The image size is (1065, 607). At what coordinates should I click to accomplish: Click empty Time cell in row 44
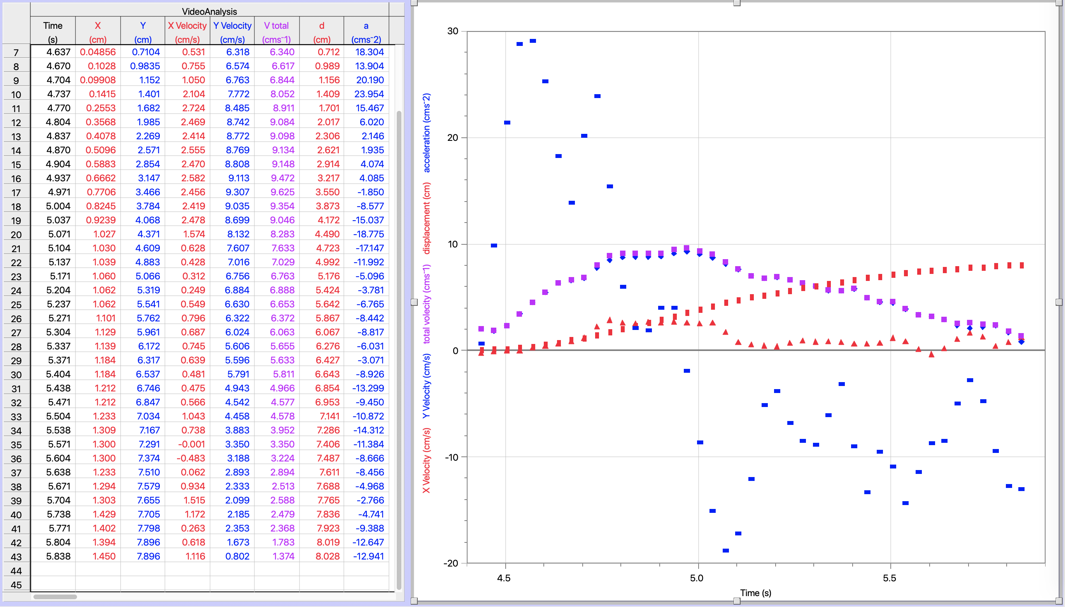(x=53, y=570)
